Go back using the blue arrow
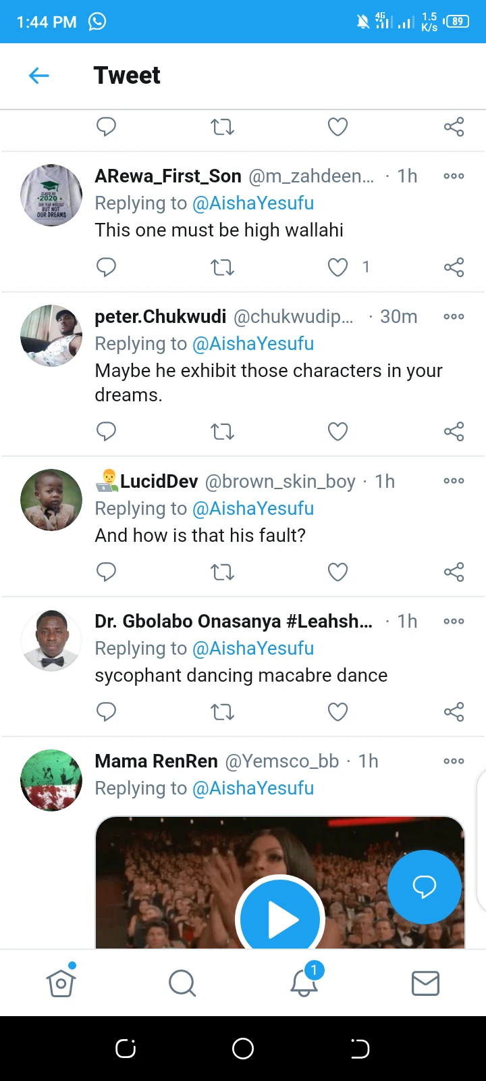The image size is (486, 1081). [39, 76]
